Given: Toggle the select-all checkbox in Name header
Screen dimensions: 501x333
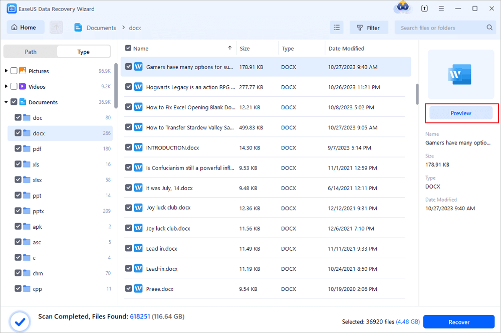Looking at the screenshot, I should [x=128, y=48].
